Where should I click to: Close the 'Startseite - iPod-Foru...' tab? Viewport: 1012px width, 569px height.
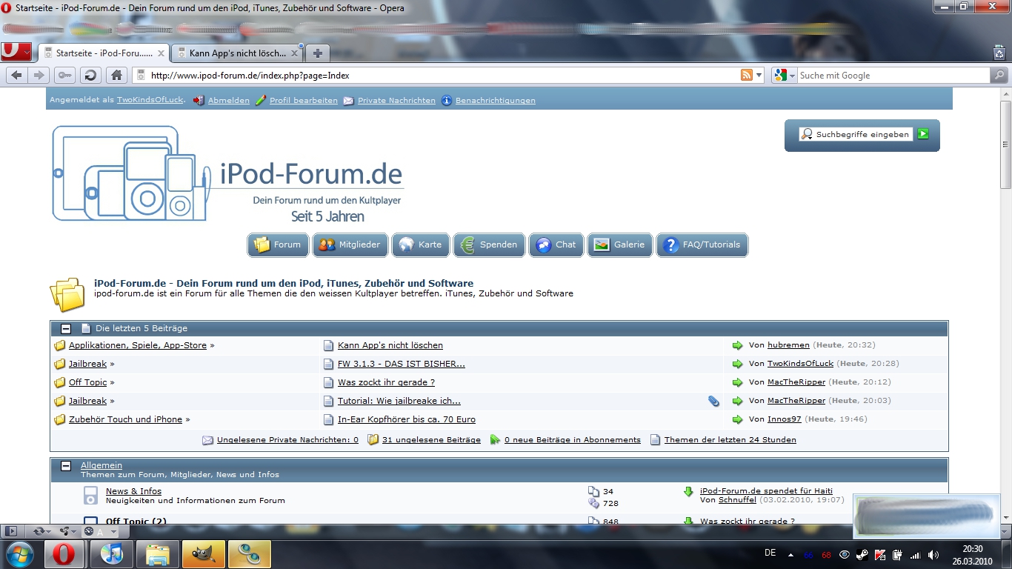(161, 53)
